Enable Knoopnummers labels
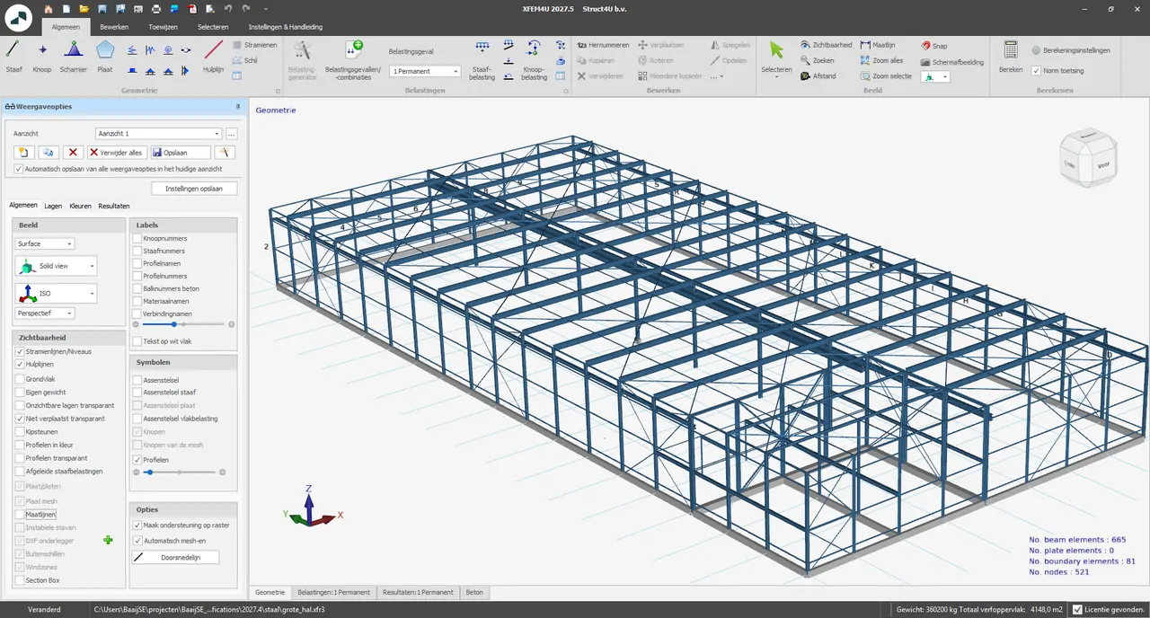Viewport: 1150px width, 618px height. [x=137, y=238]
